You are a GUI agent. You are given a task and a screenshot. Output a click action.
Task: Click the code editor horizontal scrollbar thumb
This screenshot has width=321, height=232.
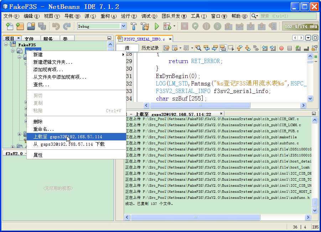pos(200,105)
